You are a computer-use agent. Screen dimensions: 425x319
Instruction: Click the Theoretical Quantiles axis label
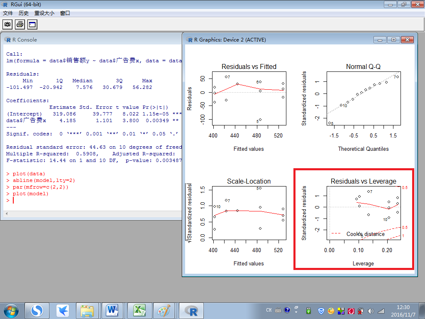pyautogui.click(x=363, y=149)
